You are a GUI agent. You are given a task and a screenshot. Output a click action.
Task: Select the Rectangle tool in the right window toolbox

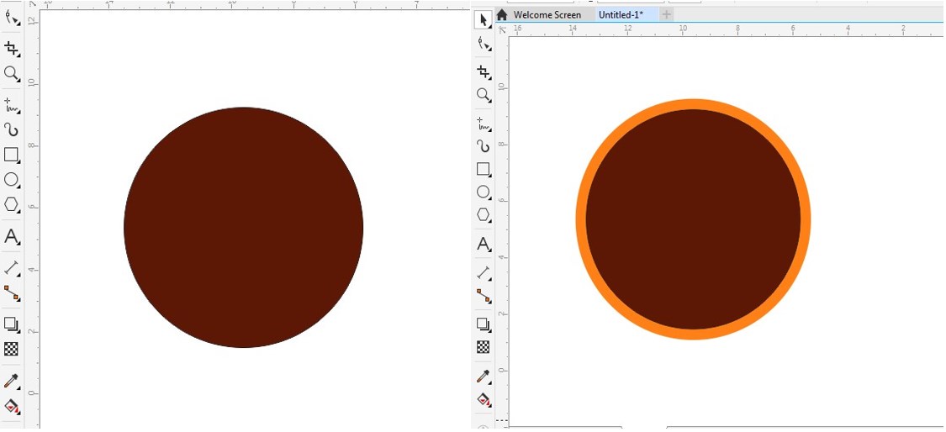coord(484,169)
